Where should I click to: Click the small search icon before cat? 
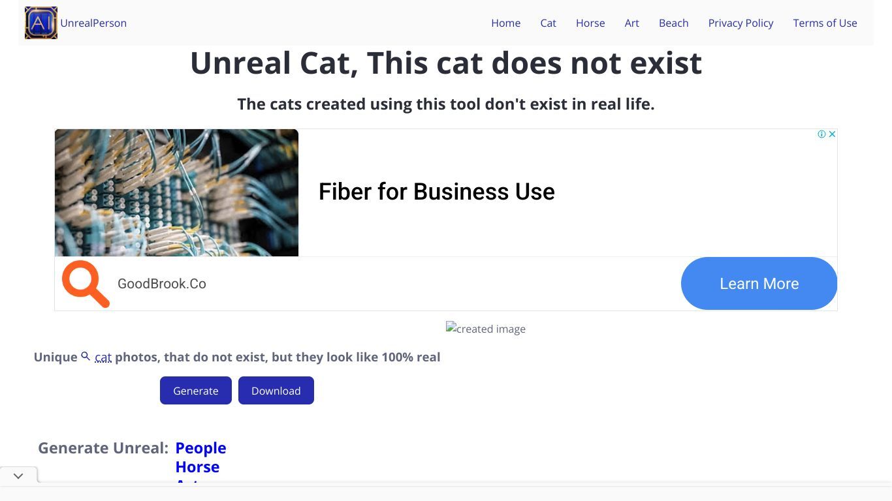(x=86, y=357)
